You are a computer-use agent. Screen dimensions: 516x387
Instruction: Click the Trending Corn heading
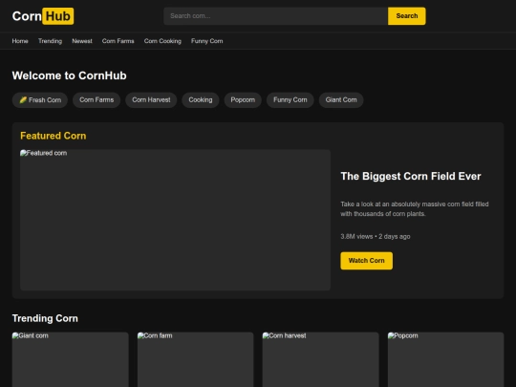45,318
